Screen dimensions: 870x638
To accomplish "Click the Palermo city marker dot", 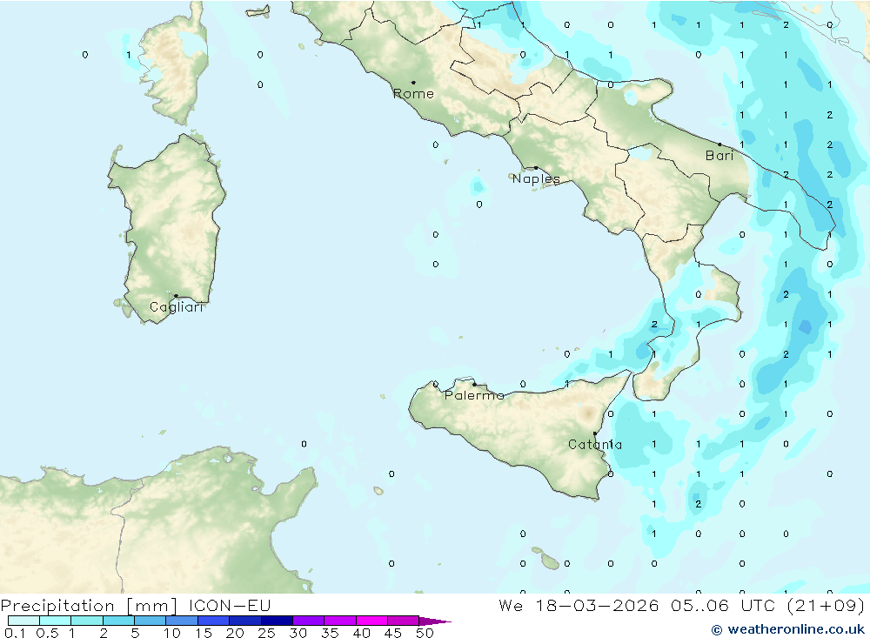I will (474, 384).
